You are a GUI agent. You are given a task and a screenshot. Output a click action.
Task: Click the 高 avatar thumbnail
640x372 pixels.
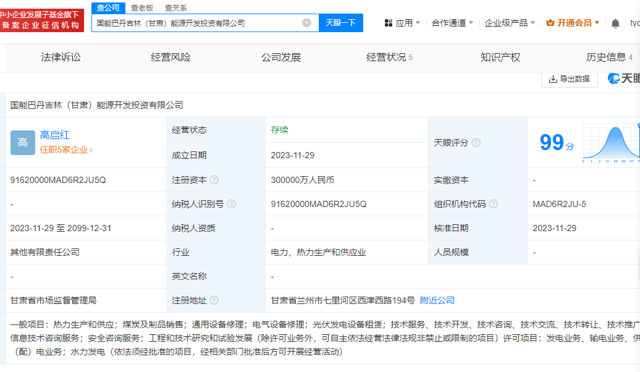pyautogui.click(x=22, y=142)
